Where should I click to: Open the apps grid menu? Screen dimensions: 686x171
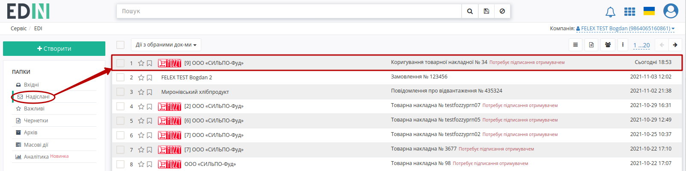click(x=629, y=12)
